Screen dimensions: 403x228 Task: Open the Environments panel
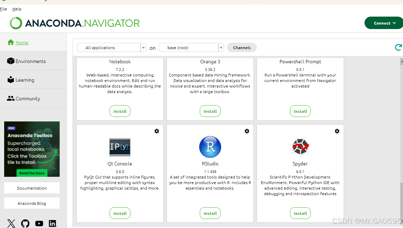pyautogui.click(x=30, y=61)
